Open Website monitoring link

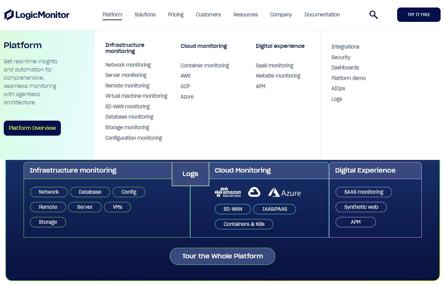(278, 76)
